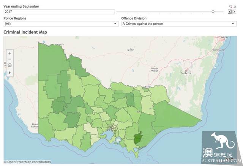Click the 2017 year value field

pyautogui.click(x=59, y=12)
